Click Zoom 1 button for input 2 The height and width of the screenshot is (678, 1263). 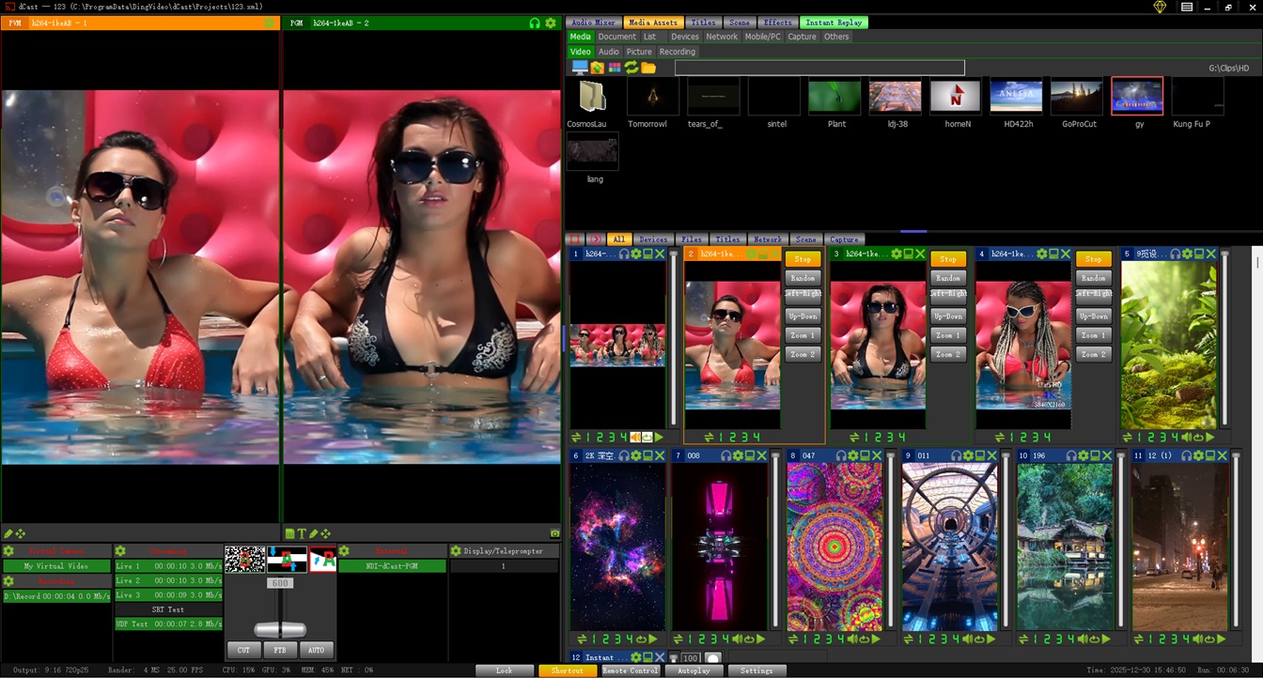[803, 335]
